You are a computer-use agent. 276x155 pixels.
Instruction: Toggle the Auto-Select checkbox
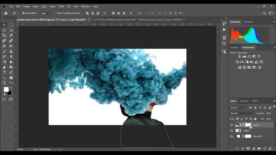pyautogui.click(x=23, y=13)
